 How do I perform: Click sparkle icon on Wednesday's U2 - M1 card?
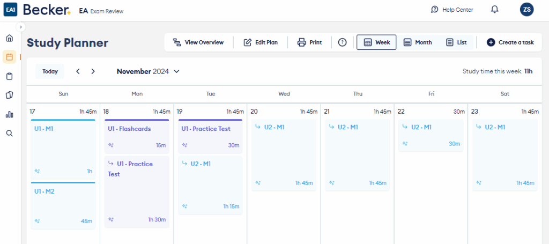pyautogui.click(x=258, y=182)
